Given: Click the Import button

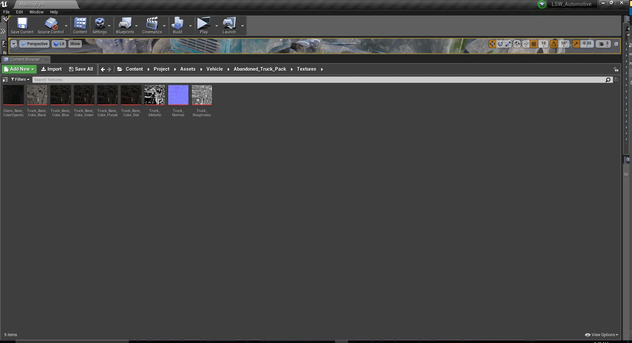Looking at the screenshot, I should point(51,69).
